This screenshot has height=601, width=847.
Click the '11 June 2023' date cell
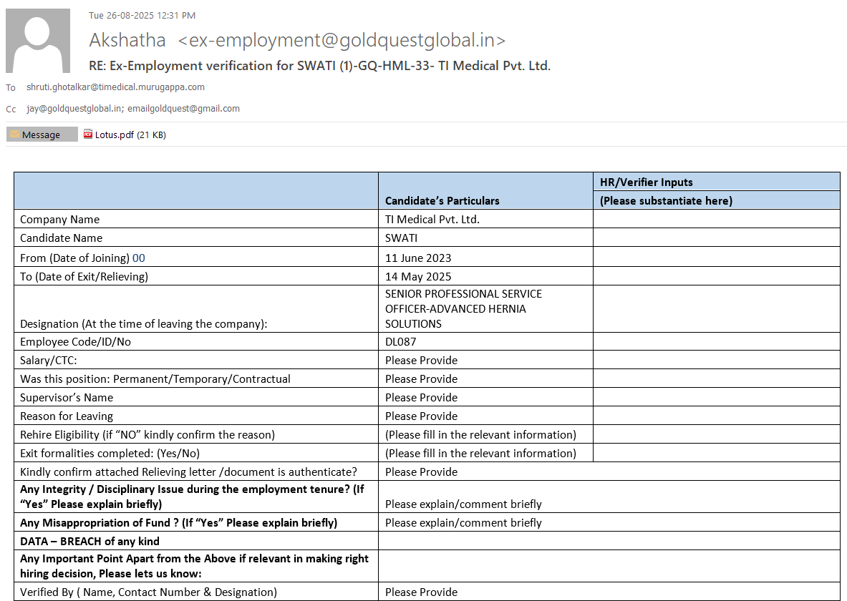418,258
